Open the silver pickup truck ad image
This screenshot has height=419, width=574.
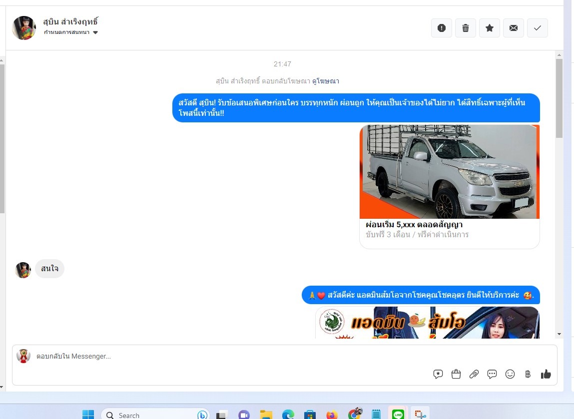(x=449, y=171)
